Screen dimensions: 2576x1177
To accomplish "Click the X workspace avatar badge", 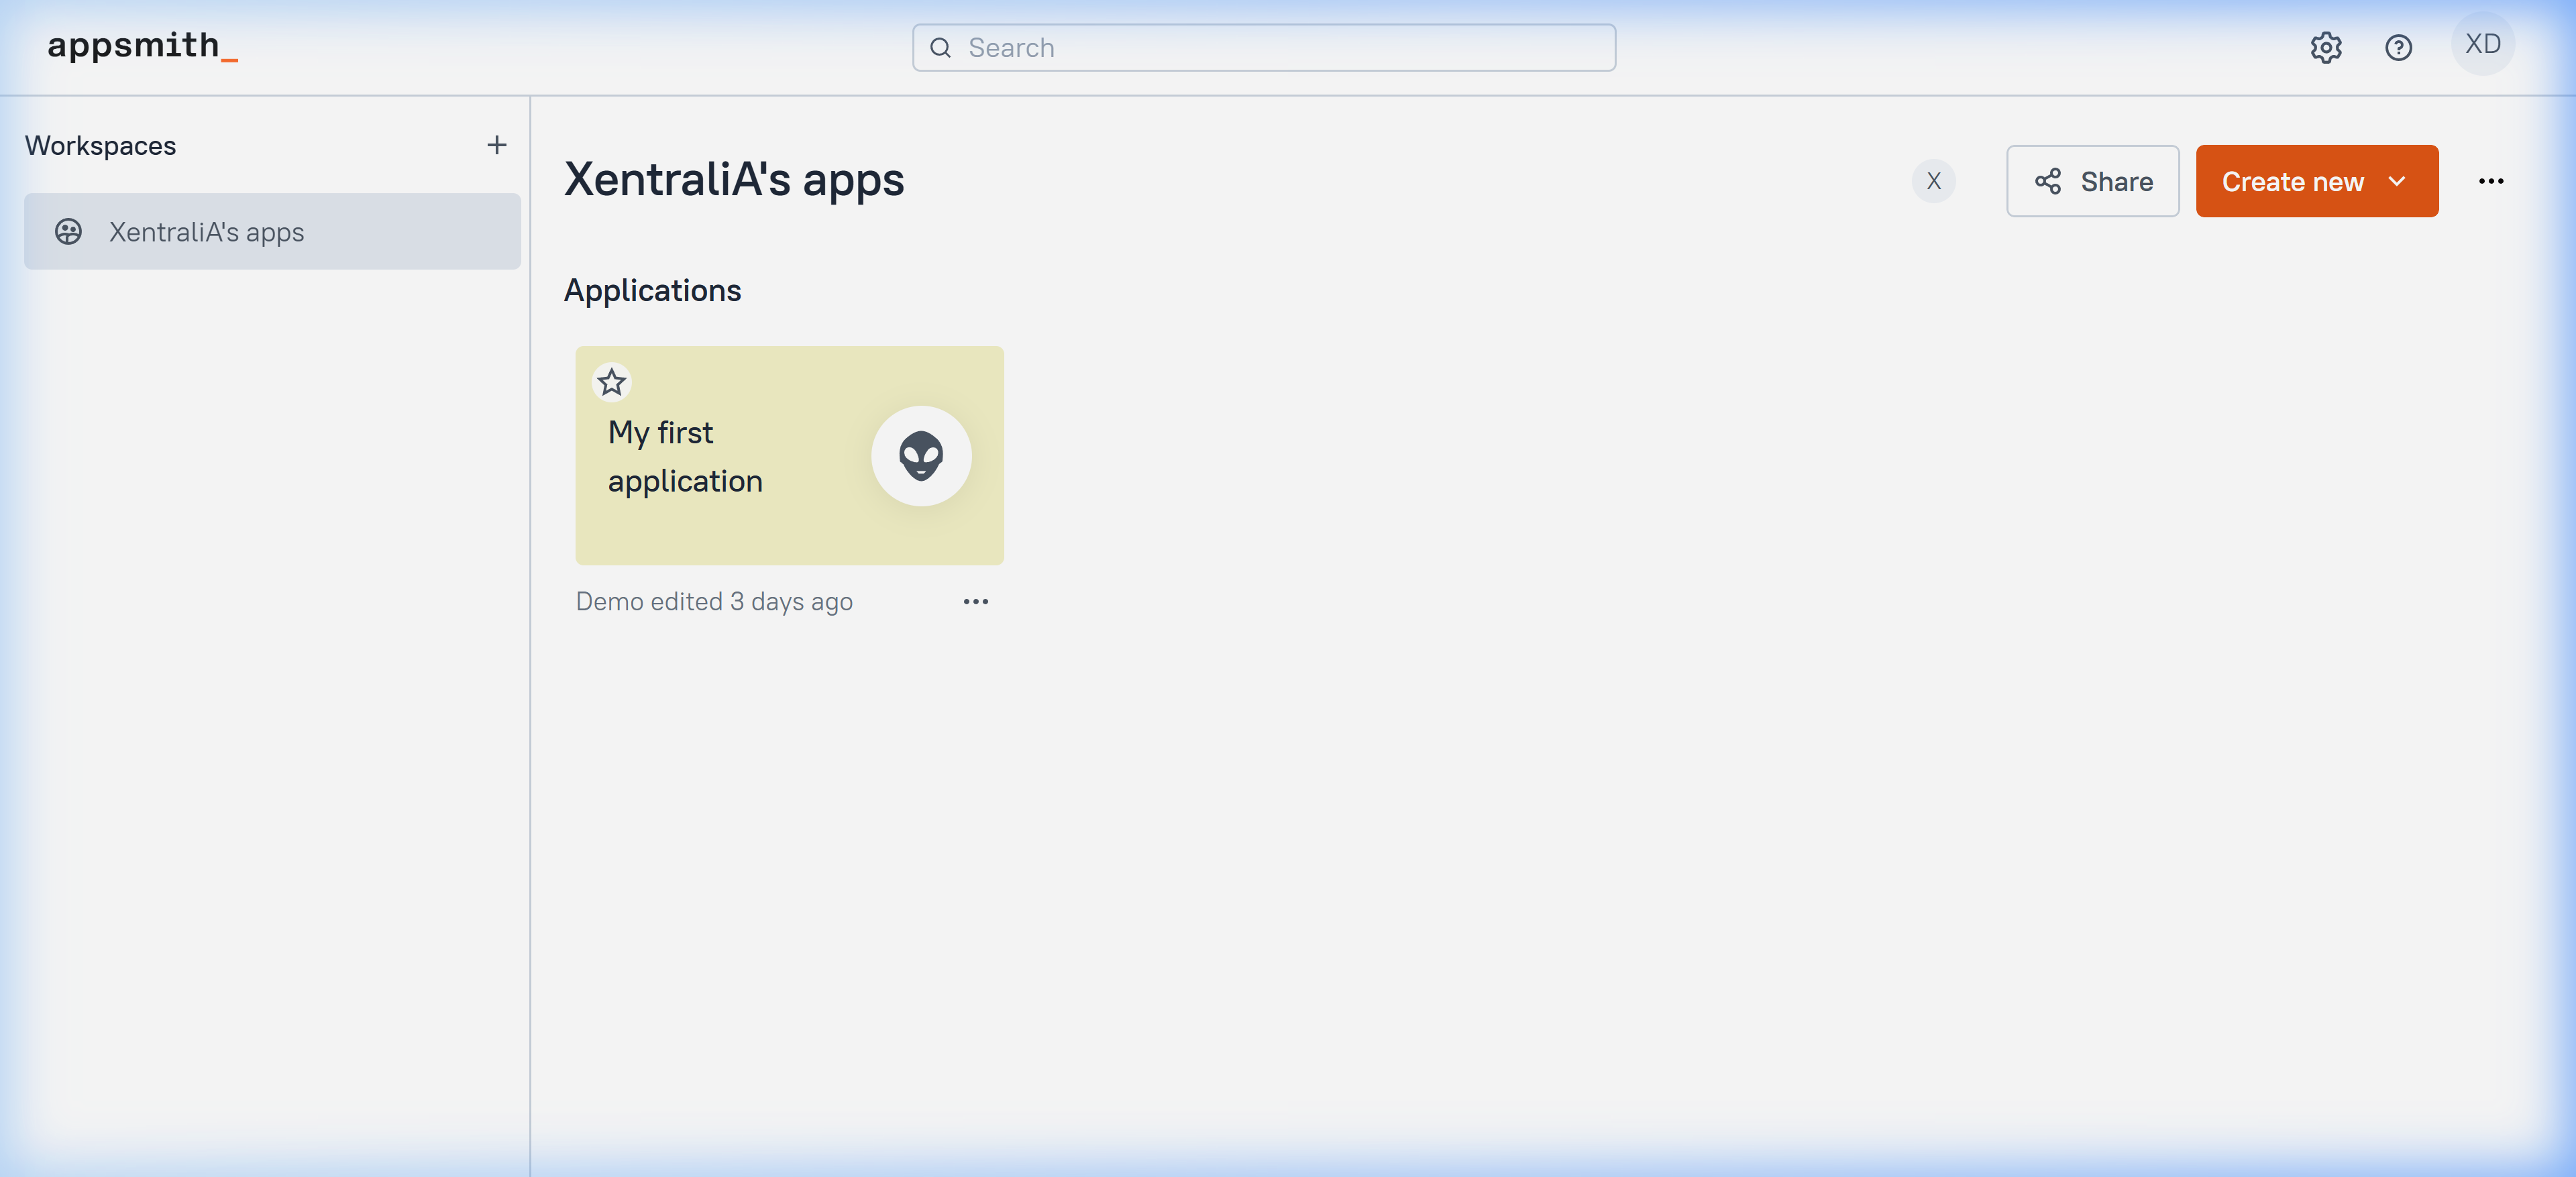I will tap(1934, 181).
